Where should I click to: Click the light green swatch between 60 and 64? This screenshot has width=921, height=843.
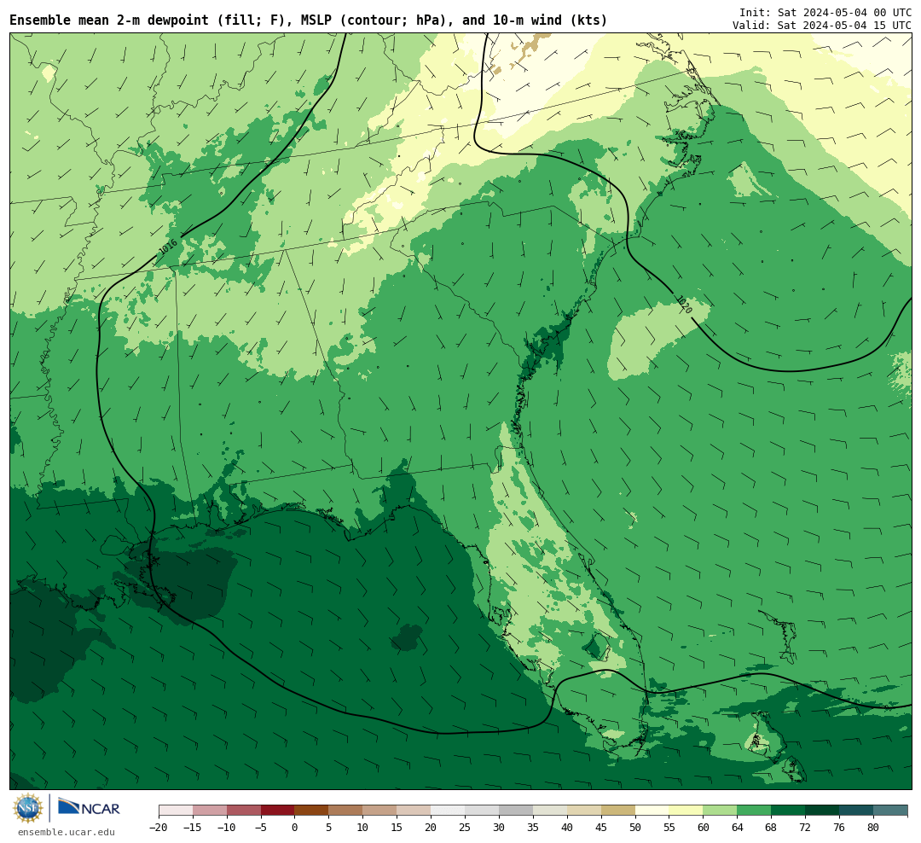coord(721,811)
